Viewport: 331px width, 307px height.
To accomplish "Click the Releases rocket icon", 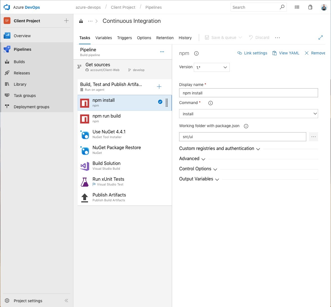I will coord(7,73).
